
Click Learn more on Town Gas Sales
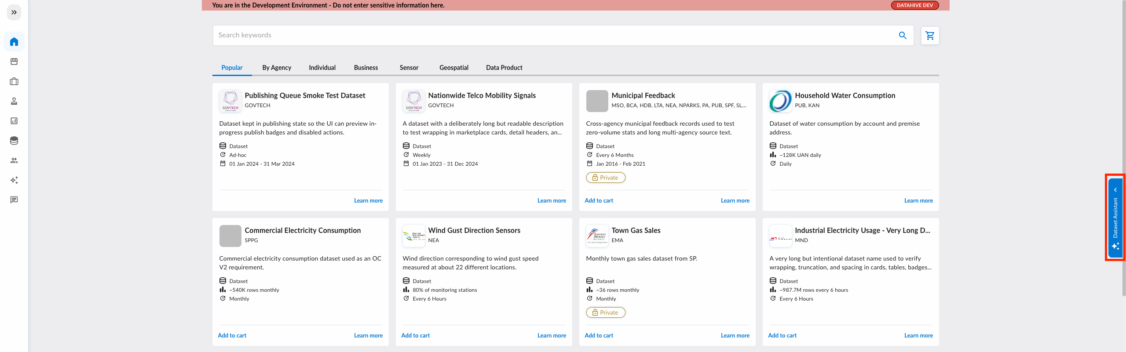[x=735, y=336]
